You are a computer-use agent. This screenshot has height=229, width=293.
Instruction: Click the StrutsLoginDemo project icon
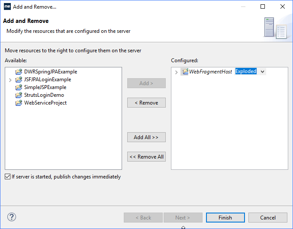[18, 95]
